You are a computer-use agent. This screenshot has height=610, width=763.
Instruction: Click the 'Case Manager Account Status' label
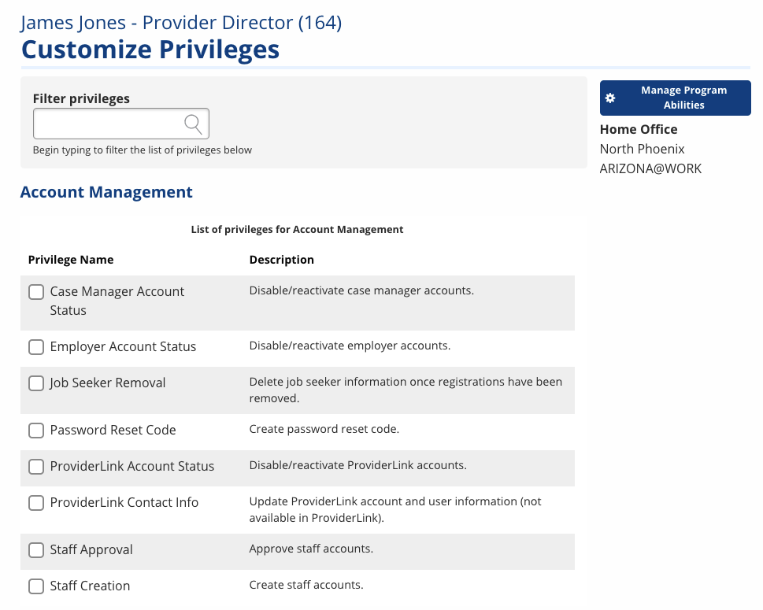117,301
